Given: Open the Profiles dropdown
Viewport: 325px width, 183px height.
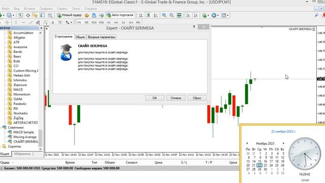Looking at the screenshot, I should [13, 15].
